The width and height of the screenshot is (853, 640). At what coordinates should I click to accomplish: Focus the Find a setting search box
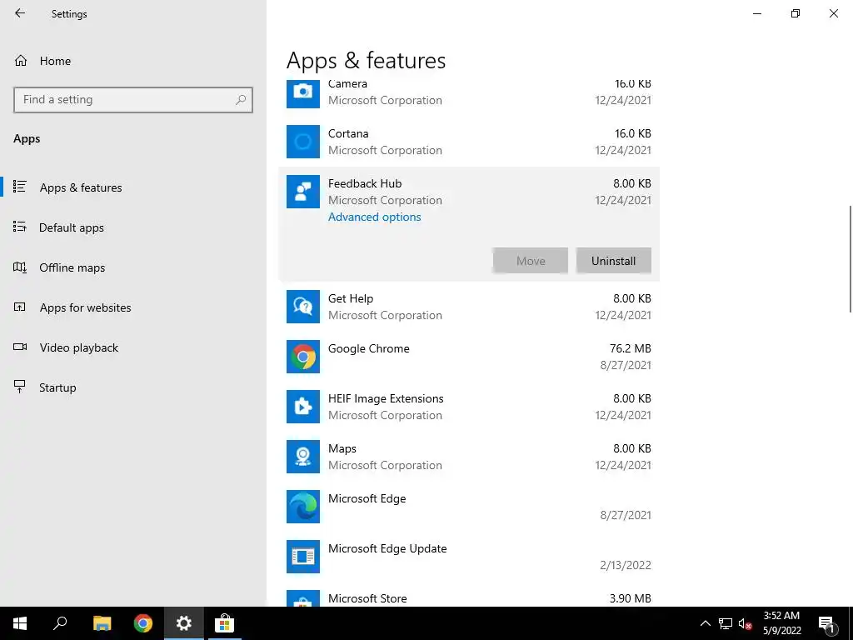[x=133, y=100]
